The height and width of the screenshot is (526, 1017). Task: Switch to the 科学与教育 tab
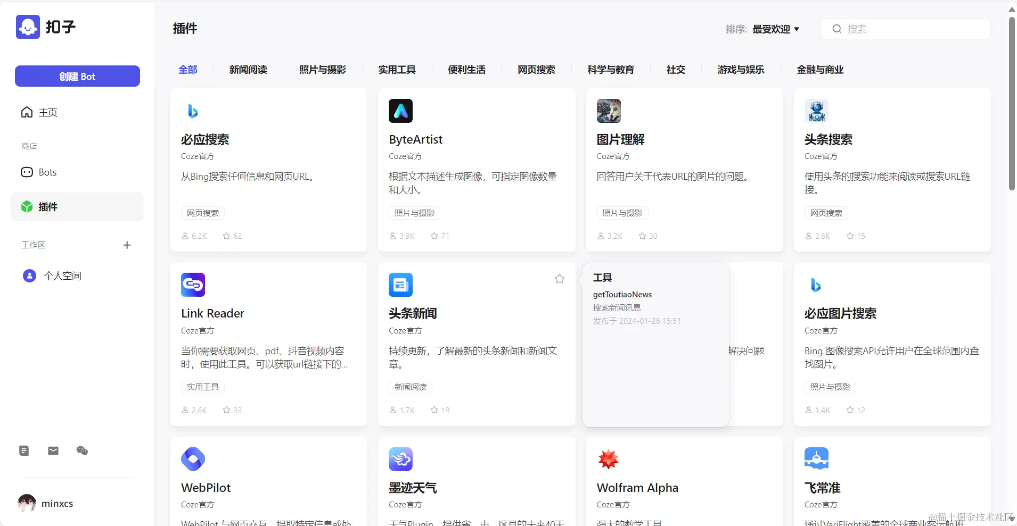click(x=611, y=70)
